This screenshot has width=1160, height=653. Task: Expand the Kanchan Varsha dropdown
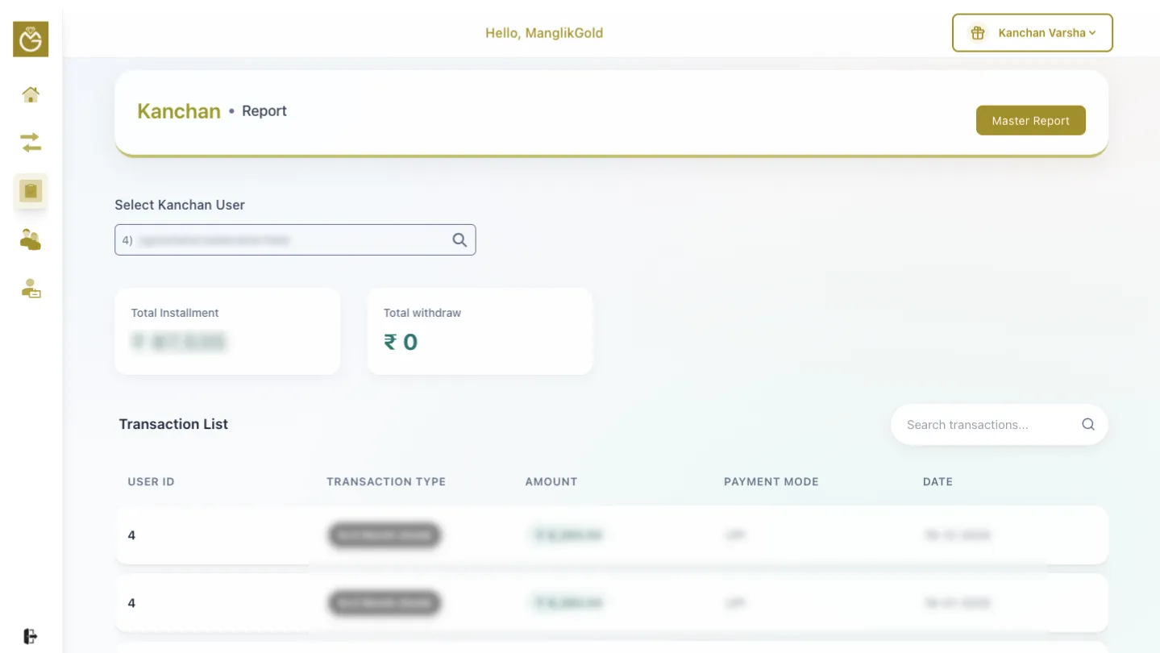[x=1046, y=33]
